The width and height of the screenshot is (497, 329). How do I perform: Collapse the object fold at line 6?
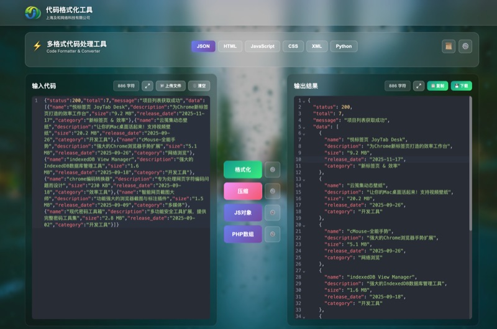coord(304,134)
